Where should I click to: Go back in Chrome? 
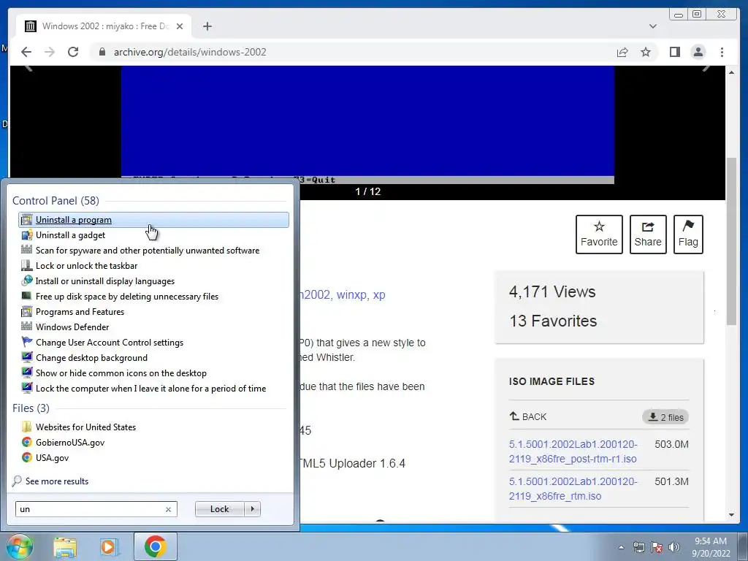(26, 52)
